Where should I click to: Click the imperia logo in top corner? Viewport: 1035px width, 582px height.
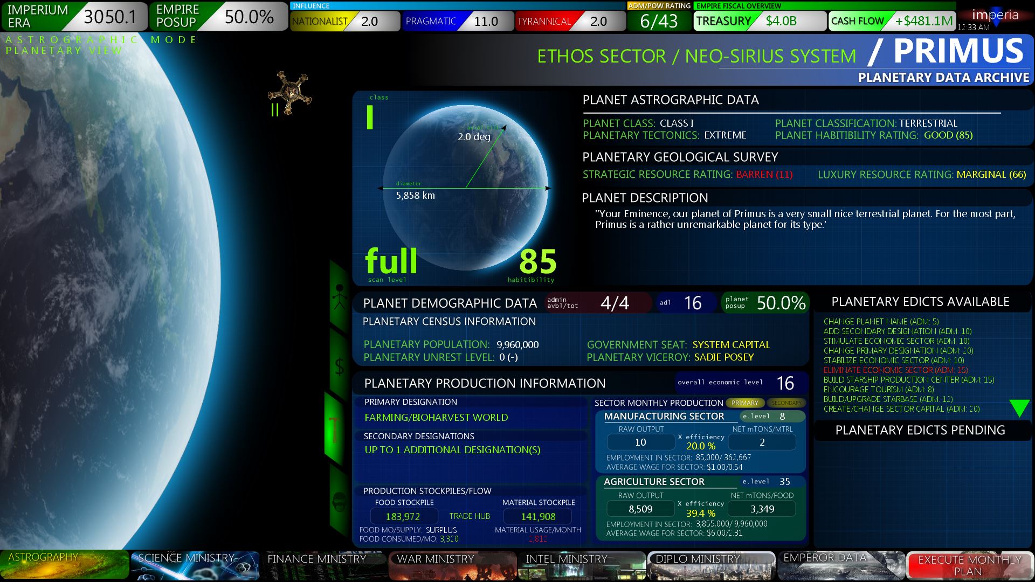[x=995, y=15]
